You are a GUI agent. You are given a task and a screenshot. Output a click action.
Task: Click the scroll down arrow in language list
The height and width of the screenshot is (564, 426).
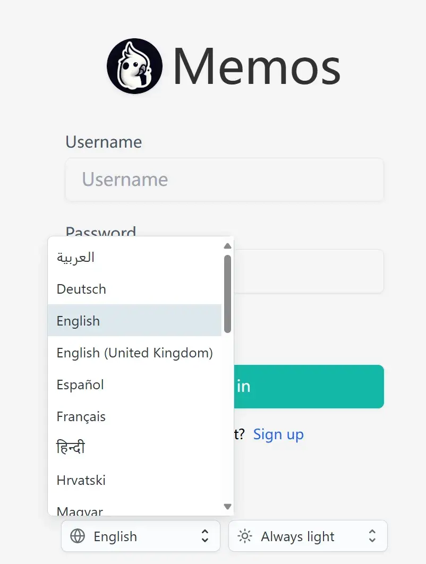pyautogui.click(x=227, y=507)
